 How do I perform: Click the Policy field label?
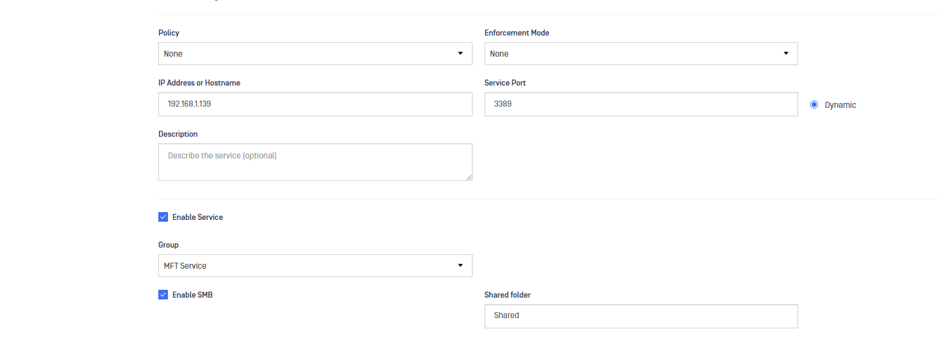(x=169, y=33)
